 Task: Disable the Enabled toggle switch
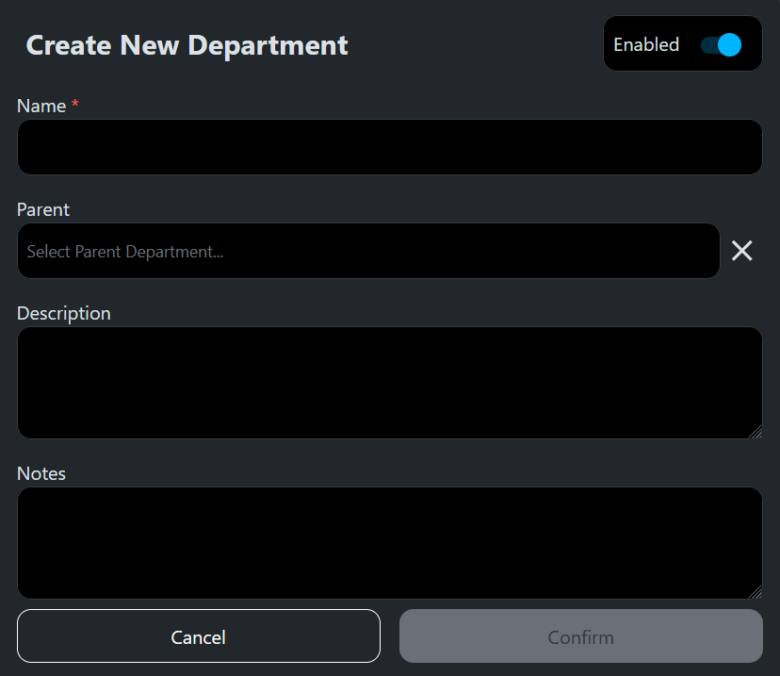tap(722, 43)
